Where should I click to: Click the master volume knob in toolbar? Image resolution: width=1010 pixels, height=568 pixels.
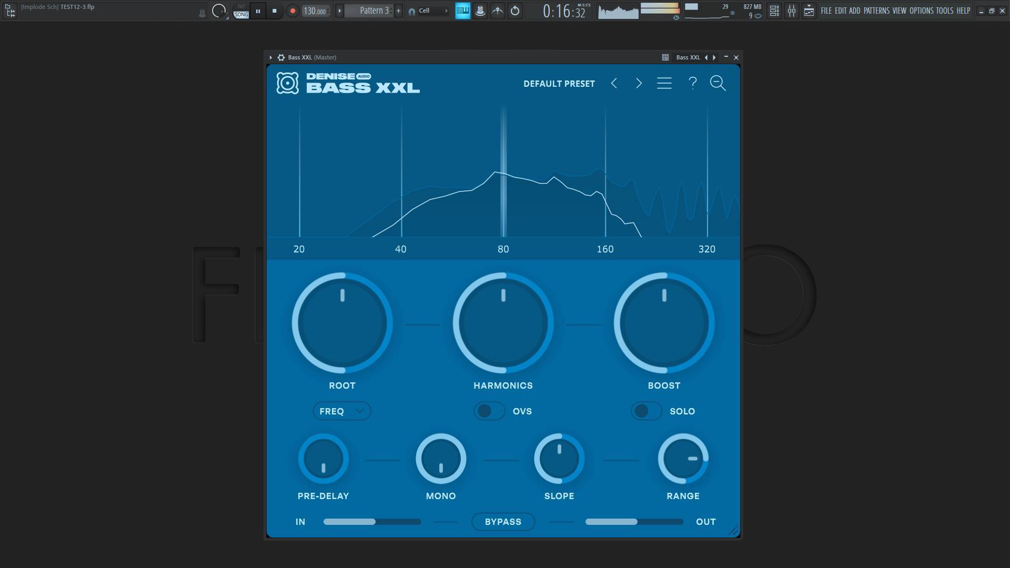(x=219, y=11)
